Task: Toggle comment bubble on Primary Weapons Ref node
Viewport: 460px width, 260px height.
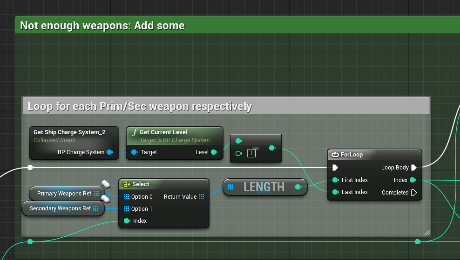Action: [106, 185]
